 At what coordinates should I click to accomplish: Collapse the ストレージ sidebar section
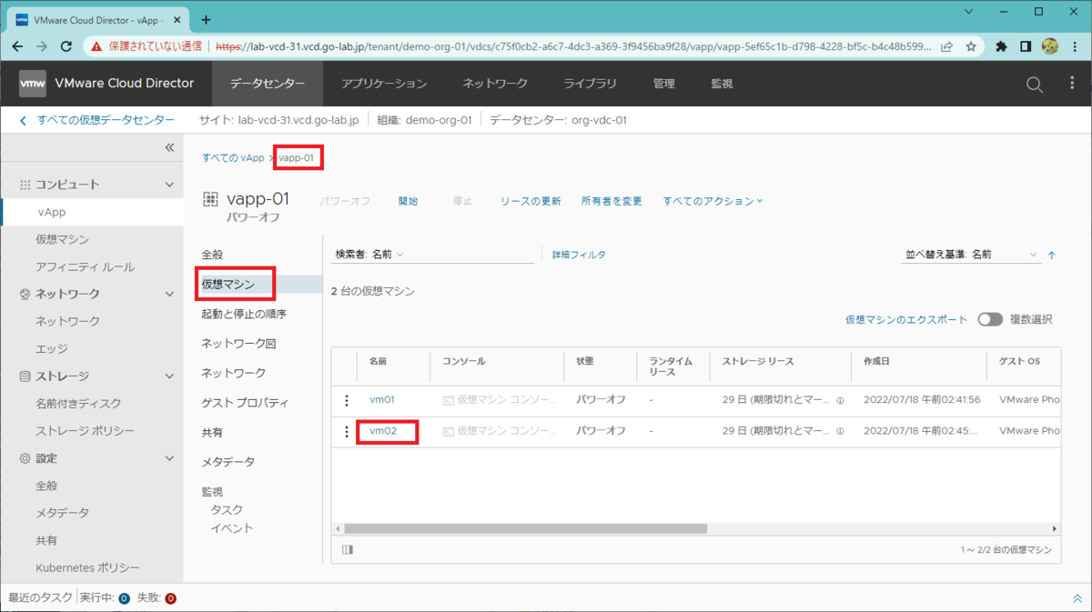click(x=169, y=376)
